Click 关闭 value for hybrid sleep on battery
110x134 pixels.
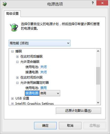[x=43, y=67]
